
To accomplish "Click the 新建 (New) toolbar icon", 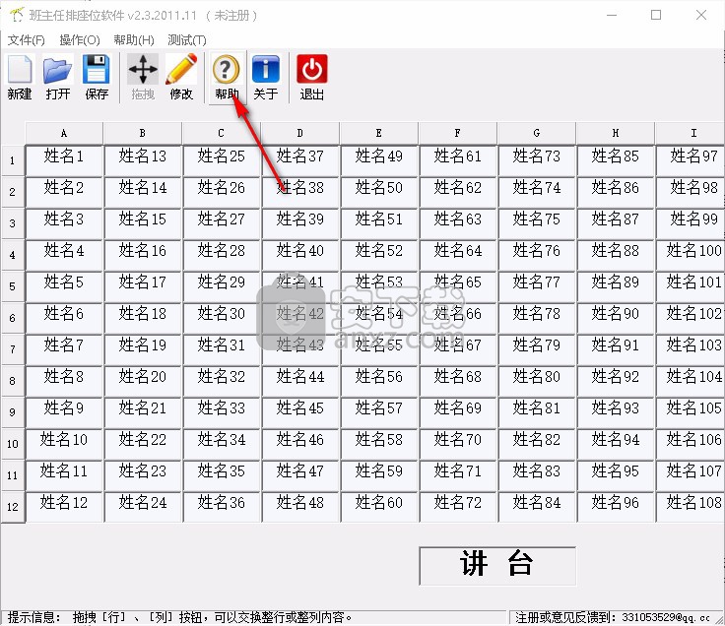I will (x=20, y=77).
